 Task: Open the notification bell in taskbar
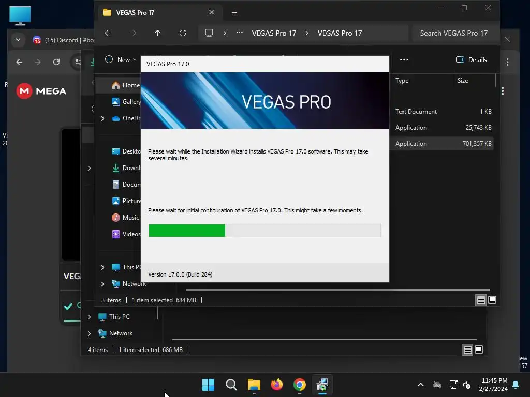[516, 385]
